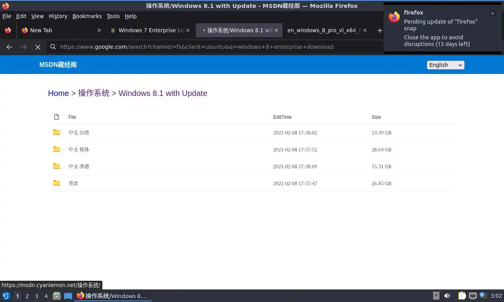
Task: Stop loading the current page
Action: click(x=38, y=47)
